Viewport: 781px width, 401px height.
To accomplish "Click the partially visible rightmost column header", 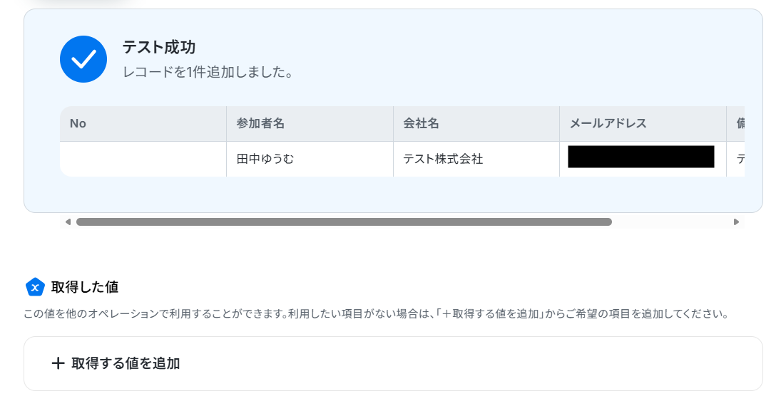I will (735, 123).
